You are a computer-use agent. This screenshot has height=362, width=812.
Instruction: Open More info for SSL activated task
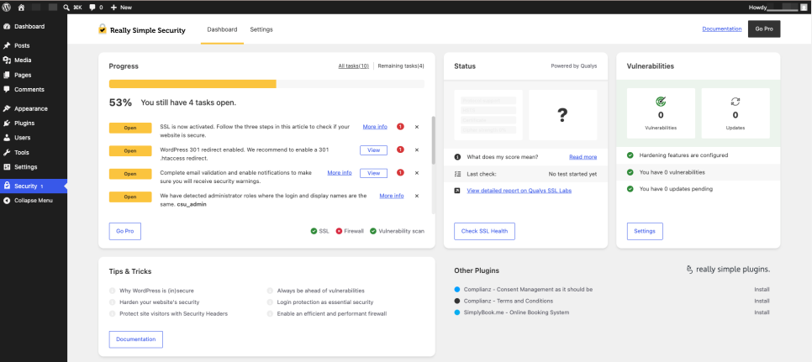375,127
